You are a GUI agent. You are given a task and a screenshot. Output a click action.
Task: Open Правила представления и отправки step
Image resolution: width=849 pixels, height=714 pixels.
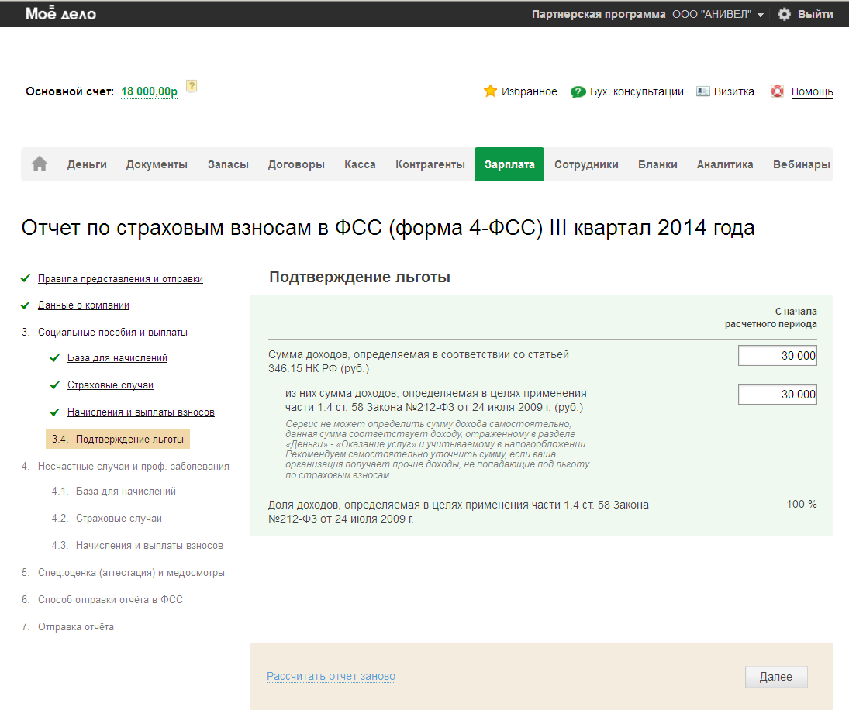[120, 278]
